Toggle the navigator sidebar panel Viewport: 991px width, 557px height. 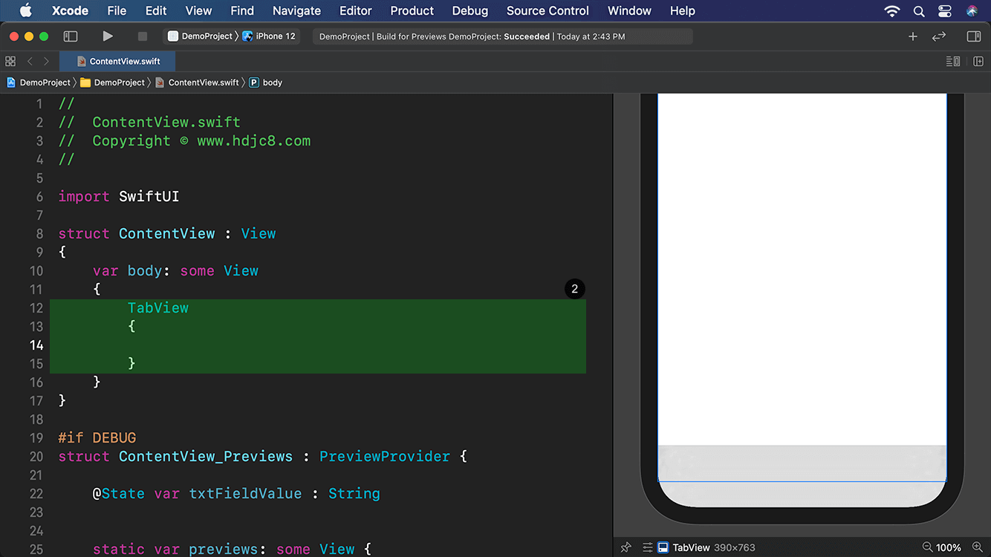(71, 36)
